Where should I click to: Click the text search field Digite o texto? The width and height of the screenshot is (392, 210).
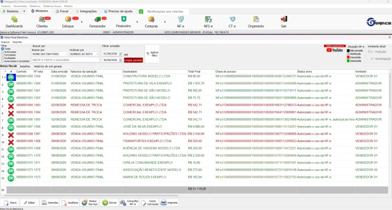coord(66,60)
